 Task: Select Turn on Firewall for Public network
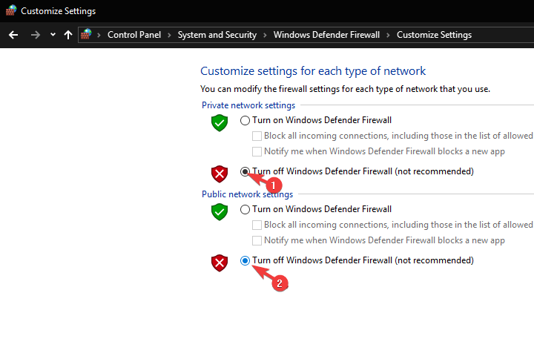point(245,209)
